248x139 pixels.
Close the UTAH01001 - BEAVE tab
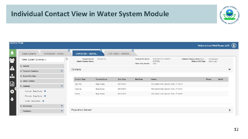(101, 50)
